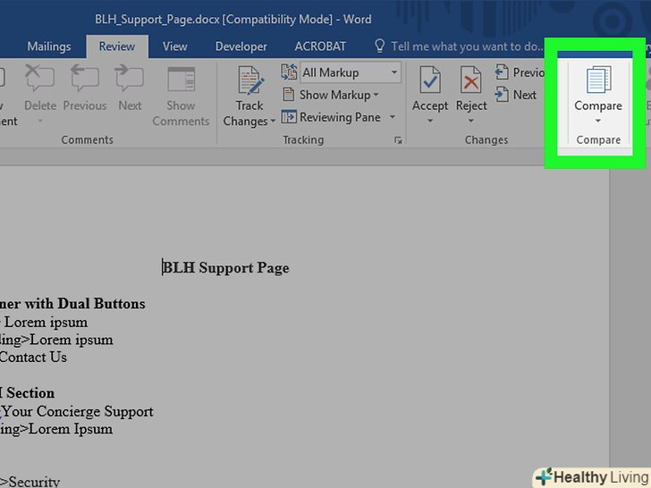Click the Delete comment icon

(39, 82)
